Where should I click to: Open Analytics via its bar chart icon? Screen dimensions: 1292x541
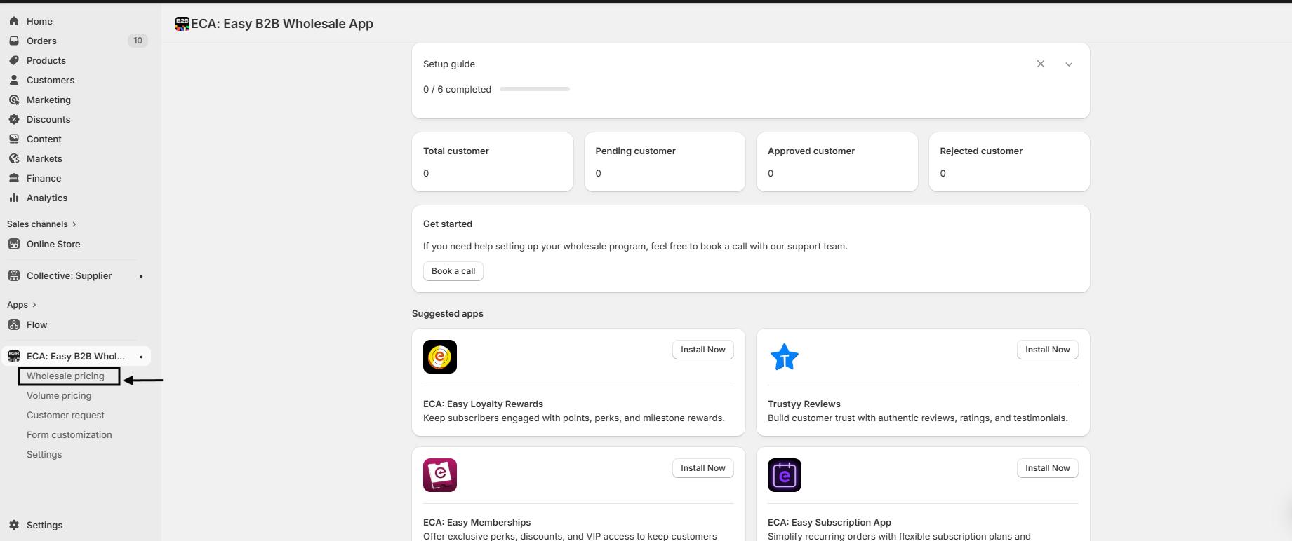tap(14, 198)
